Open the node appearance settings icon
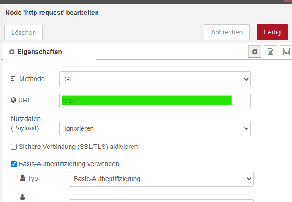 (286, 52)
